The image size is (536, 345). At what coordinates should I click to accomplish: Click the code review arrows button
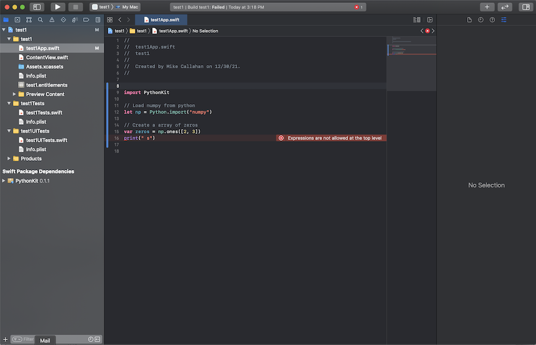point(505,7)
